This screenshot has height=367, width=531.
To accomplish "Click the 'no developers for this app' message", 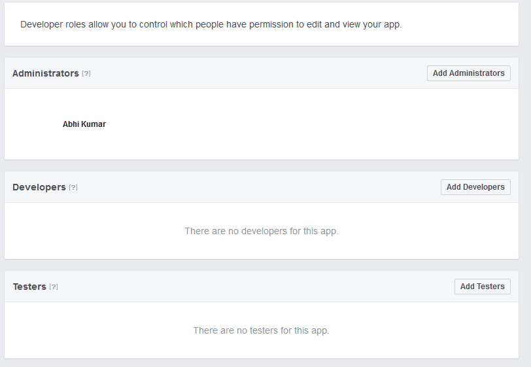I will click(262, 231).
